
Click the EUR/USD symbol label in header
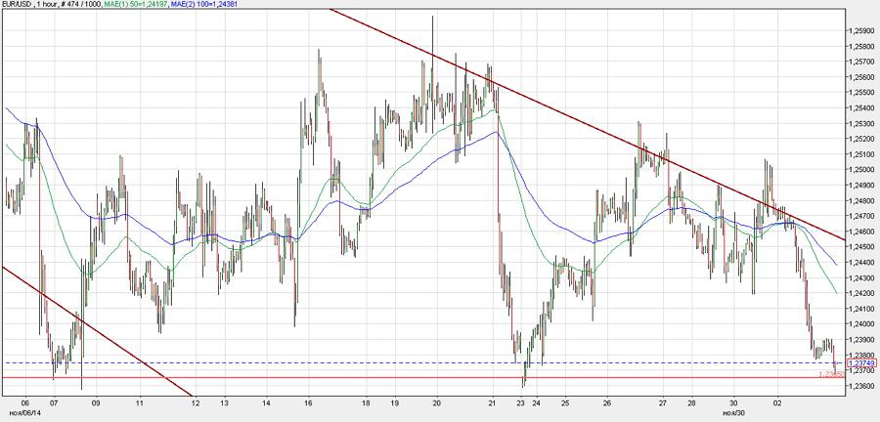point(16,4)
